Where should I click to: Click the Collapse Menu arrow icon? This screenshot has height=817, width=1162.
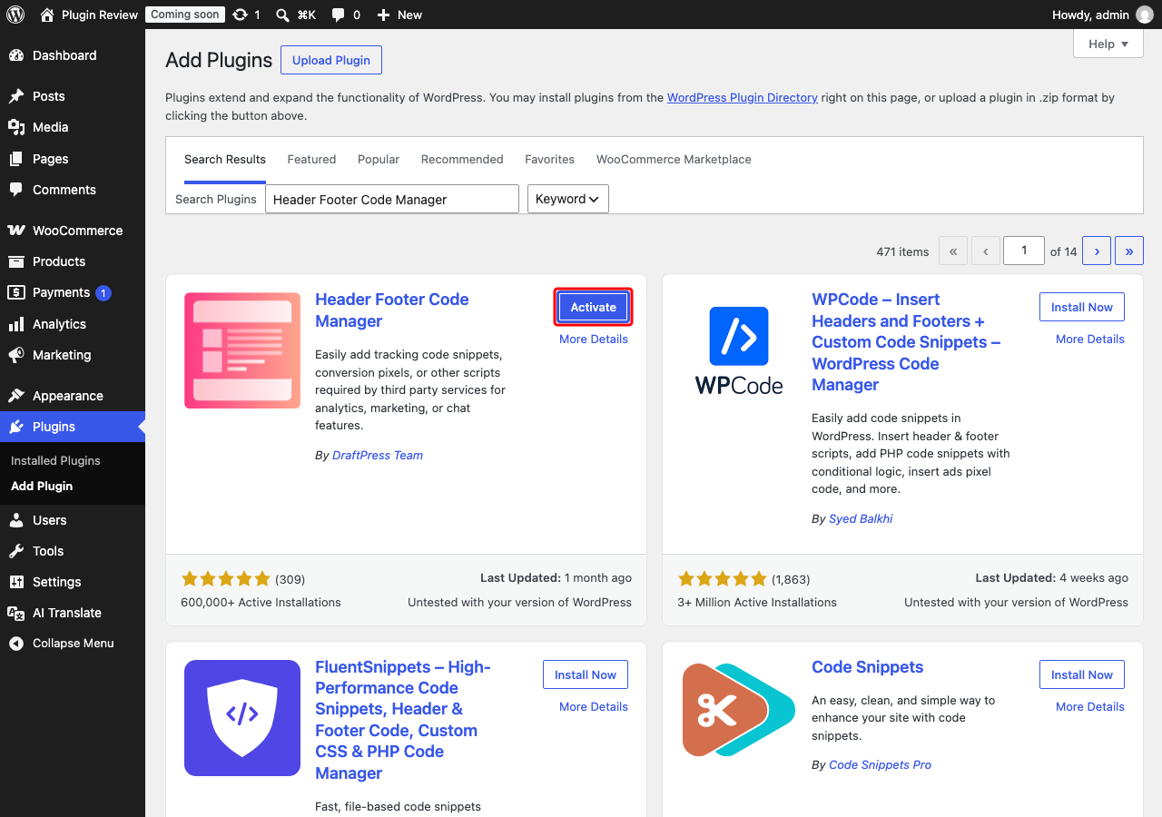(16, 644)
